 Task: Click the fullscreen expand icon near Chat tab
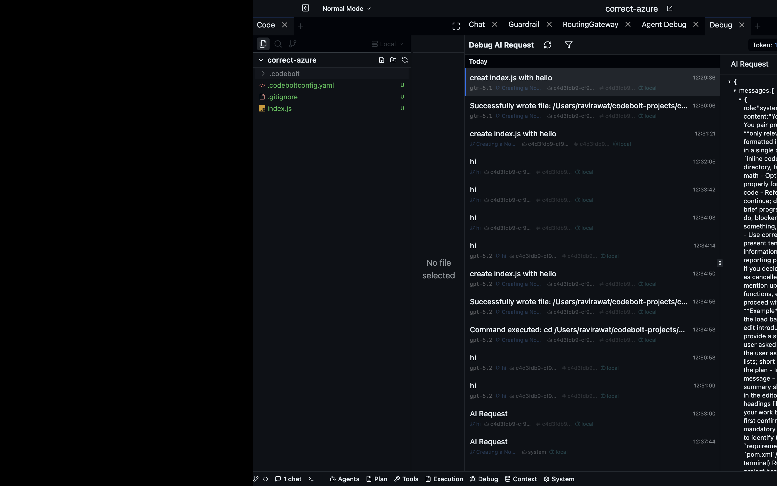pos(456,26)
